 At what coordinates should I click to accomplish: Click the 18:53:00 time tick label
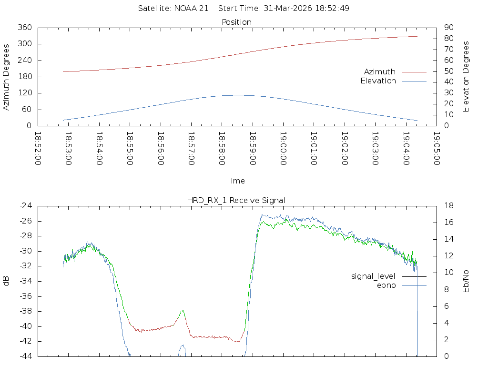coord(68,148)
